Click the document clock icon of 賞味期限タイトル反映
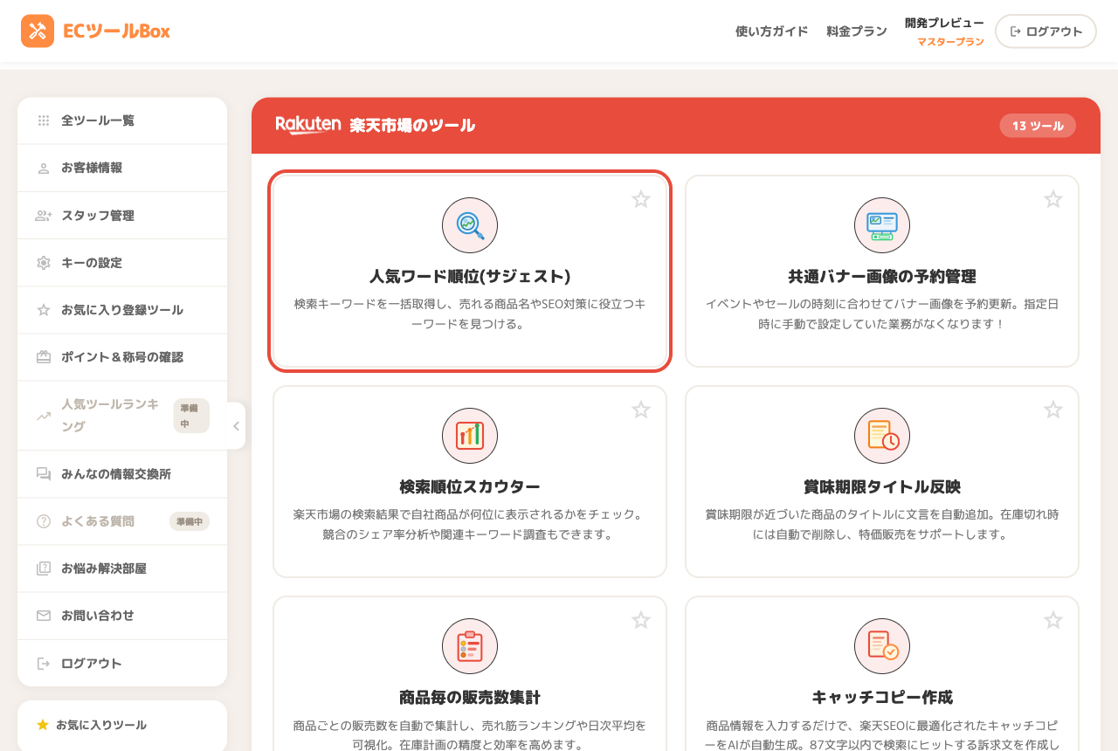Viewport: 1118px width, 751px height. pyautogui.click(x=882, y=436)
